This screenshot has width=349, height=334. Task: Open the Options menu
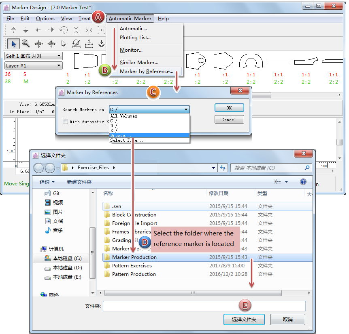pyautogui.click(x=45, y=19)
